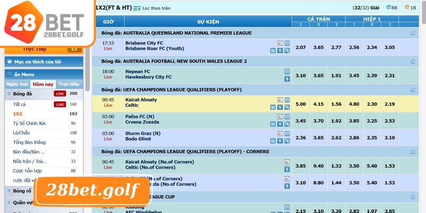426x213 pixels.
Task: Refresh the Champions League Qualifiers (Playoff) section
Action: click(413, 90)
